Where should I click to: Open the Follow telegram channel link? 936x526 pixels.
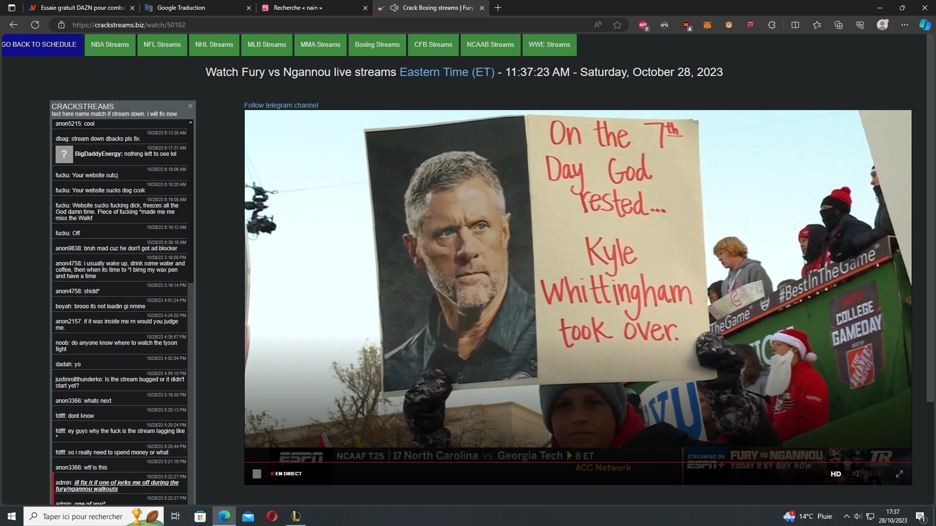(x=281, y=105)
